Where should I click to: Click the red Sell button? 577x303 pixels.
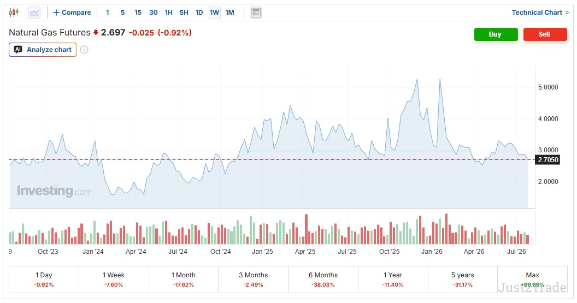coord(545,34)
